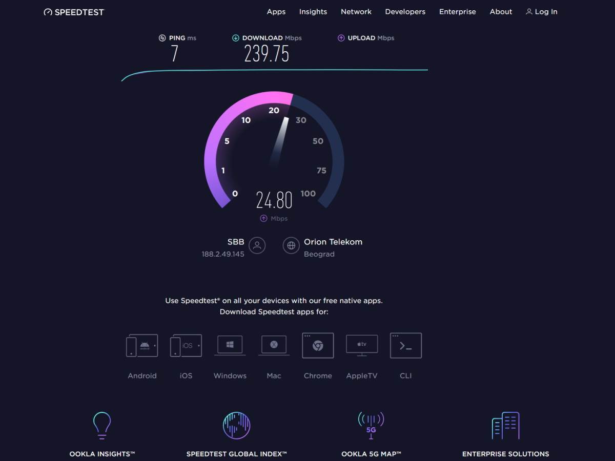The image size is (615, 461).
Task: View the Ookla 5G Map icon
Action: 371,425
